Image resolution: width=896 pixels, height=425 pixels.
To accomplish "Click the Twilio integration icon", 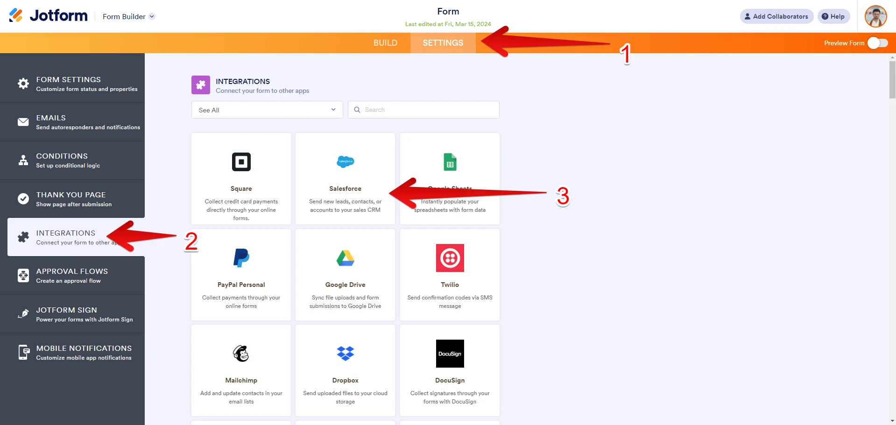I will (x=449, y=258).
